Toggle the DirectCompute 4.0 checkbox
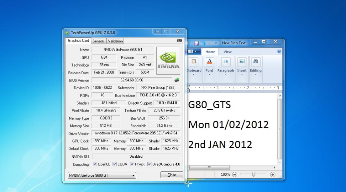This screenshot has height=192, width=346. pyautogui.click(x=149, y=164)
